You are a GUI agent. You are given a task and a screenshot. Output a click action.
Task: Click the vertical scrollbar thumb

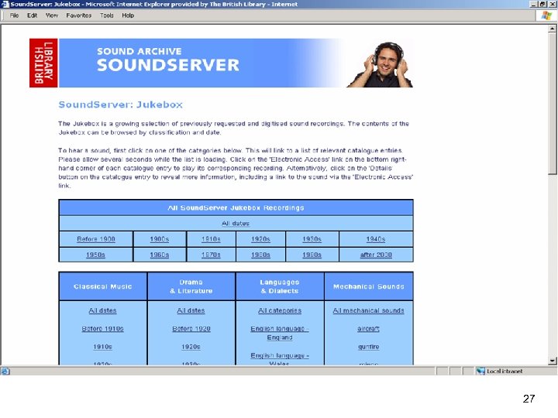[x=553, y=103]
